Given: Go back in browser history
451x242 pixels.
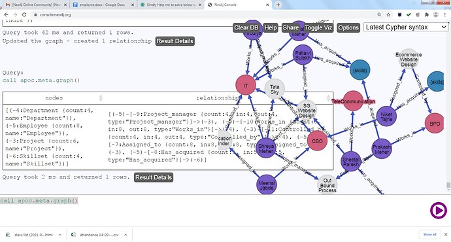Looking at the screenshot, I should pyautogui.click(x=6, y=14).
